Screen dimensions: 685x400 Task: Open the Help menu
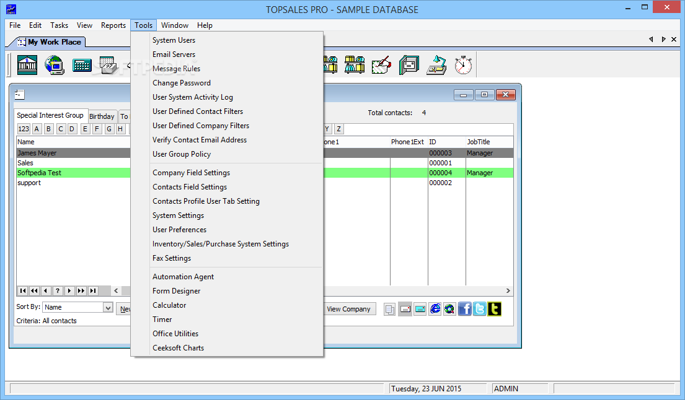pos(205,25)
